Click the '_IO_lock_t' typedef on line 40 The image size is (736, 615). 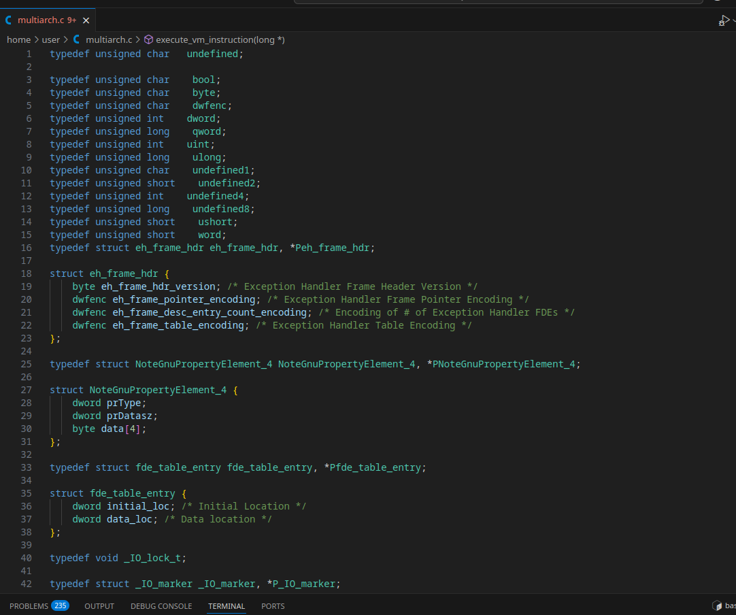click(x=152, y=559)
